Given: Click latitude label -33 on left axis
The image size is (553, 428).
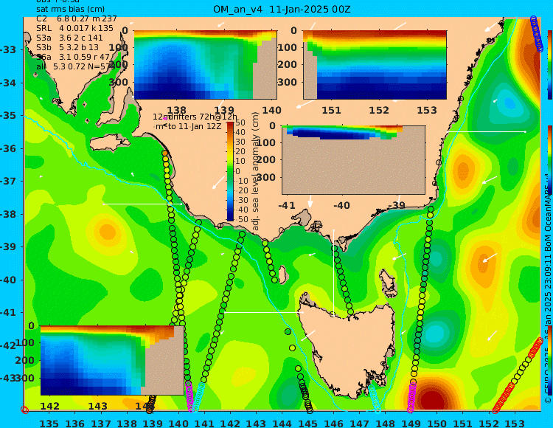Looking at the screenshot, I should pyautogui.click(x=8, y=49).
